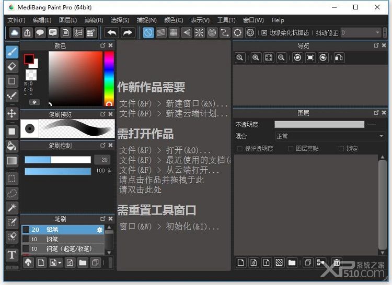Open the 选择(S) menu
392x285 pixels.
120,20
